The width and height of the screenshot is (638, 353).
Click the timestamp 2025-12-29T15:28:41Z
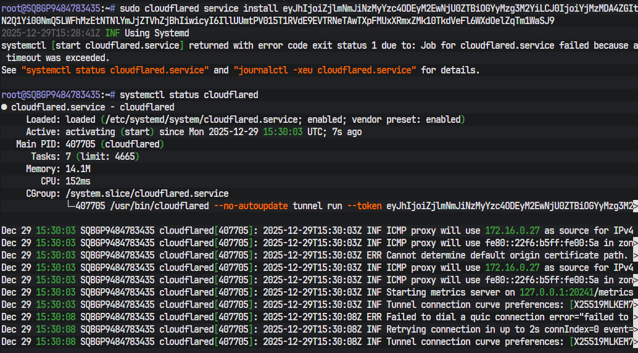pyautogui.click(x=51, y=33)
